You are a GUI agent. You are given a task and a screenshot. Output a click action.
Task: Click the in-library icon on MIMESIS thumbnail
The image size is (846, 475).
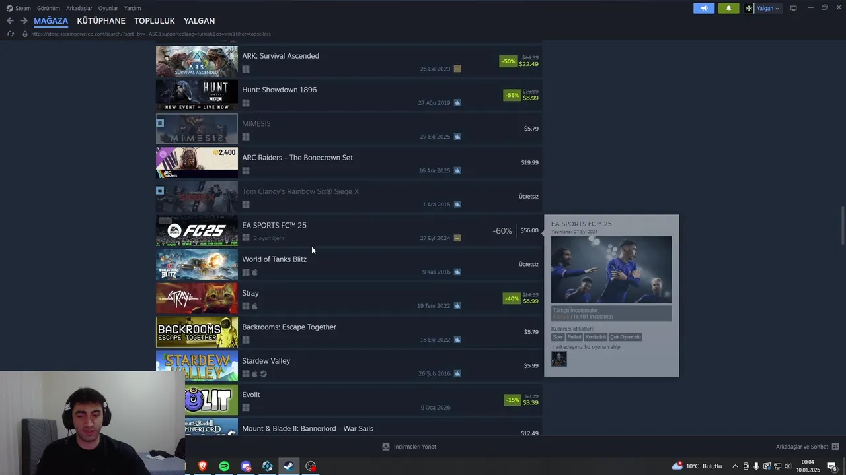tap(160, 123)
